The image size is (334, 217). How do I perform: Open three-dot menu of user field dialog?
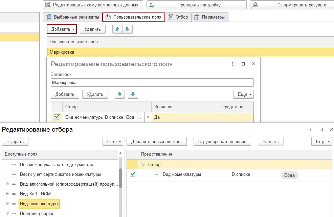coord(232,64)
